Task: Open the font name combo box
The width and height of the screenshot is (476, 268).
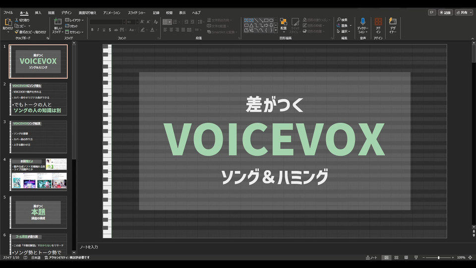Action: coord(108,22)
